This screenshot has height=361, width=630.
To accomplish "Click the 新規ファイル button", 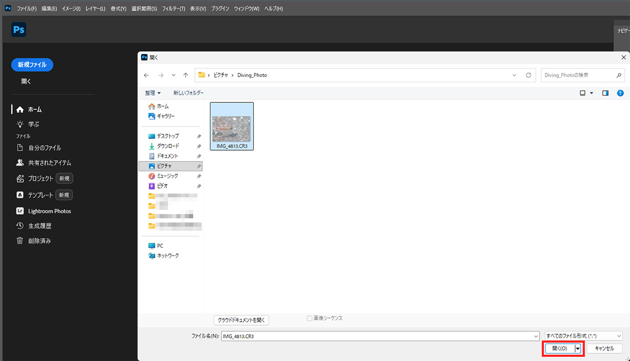I will [32, 65].
